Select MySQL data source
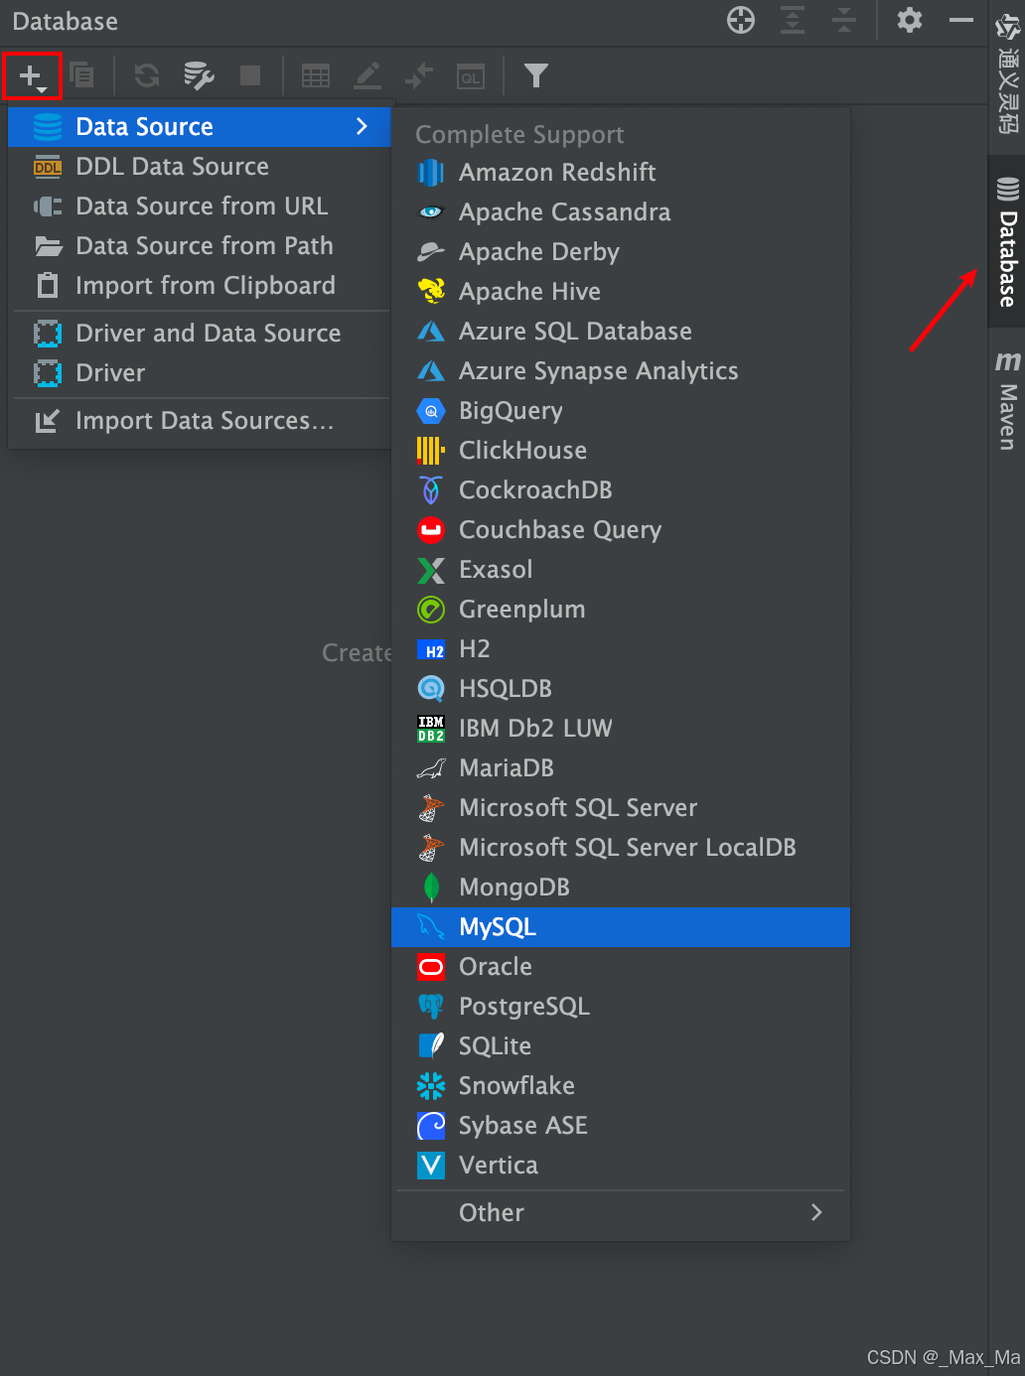The height and width of the screenshot is (1376, 1025). [621, 927]
